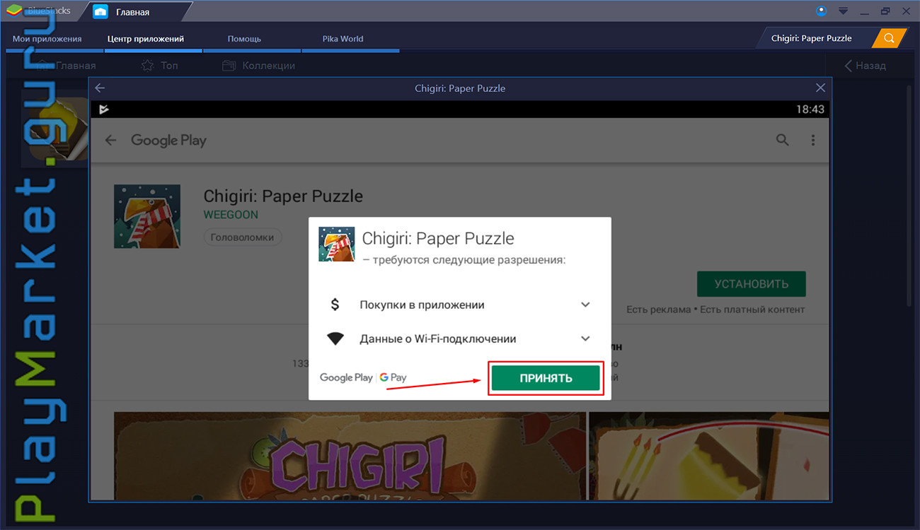Click the УСТАНОВИТЬ install button
Screen dimensions: 920x530
tap(752, 284)
